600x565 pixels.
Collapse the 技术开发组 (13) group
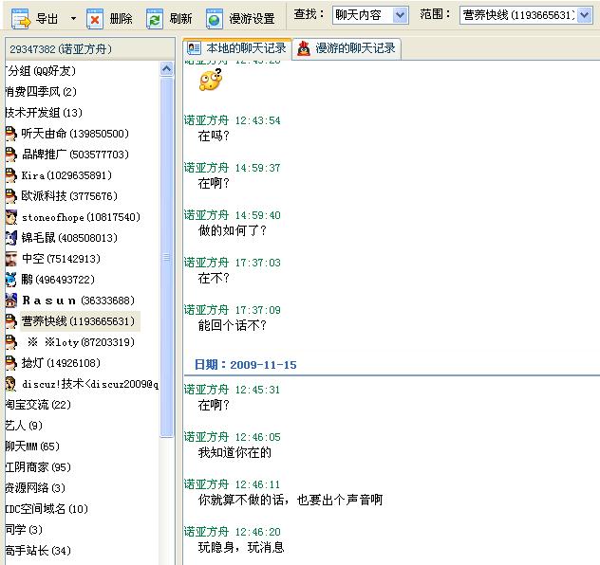click(x=44, y=112)
